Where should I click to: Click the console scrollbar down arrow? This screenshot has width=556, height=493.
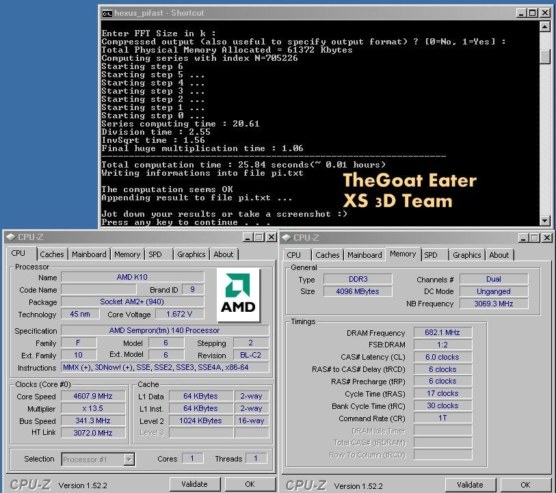point(544,220)
